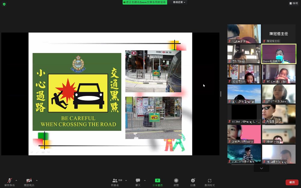Open the Apps icon in toolbar
301x188 pixels.
click(209, 180)
